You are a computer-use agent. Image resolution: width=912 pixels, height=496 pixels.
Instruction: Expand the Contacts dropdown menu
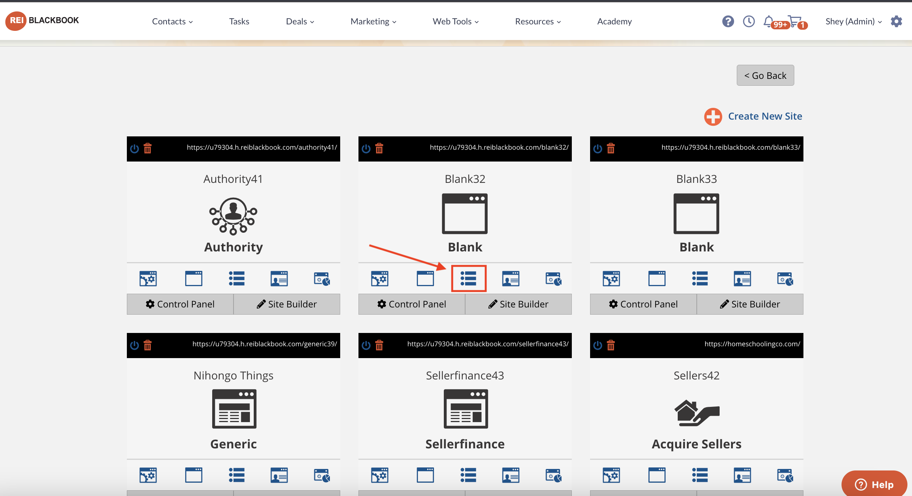point(172,21)
